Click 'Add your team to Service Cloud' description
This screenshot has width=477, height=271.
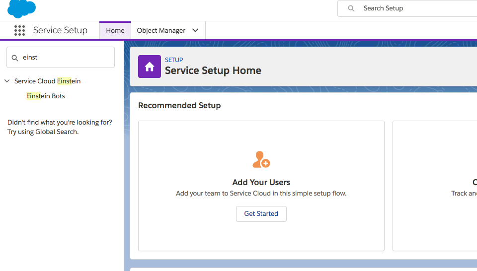[x=261, y=193]
